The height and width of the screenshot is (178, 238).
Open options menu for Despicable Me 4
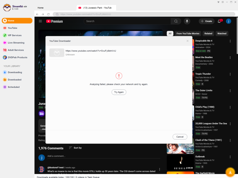(230, 41)
